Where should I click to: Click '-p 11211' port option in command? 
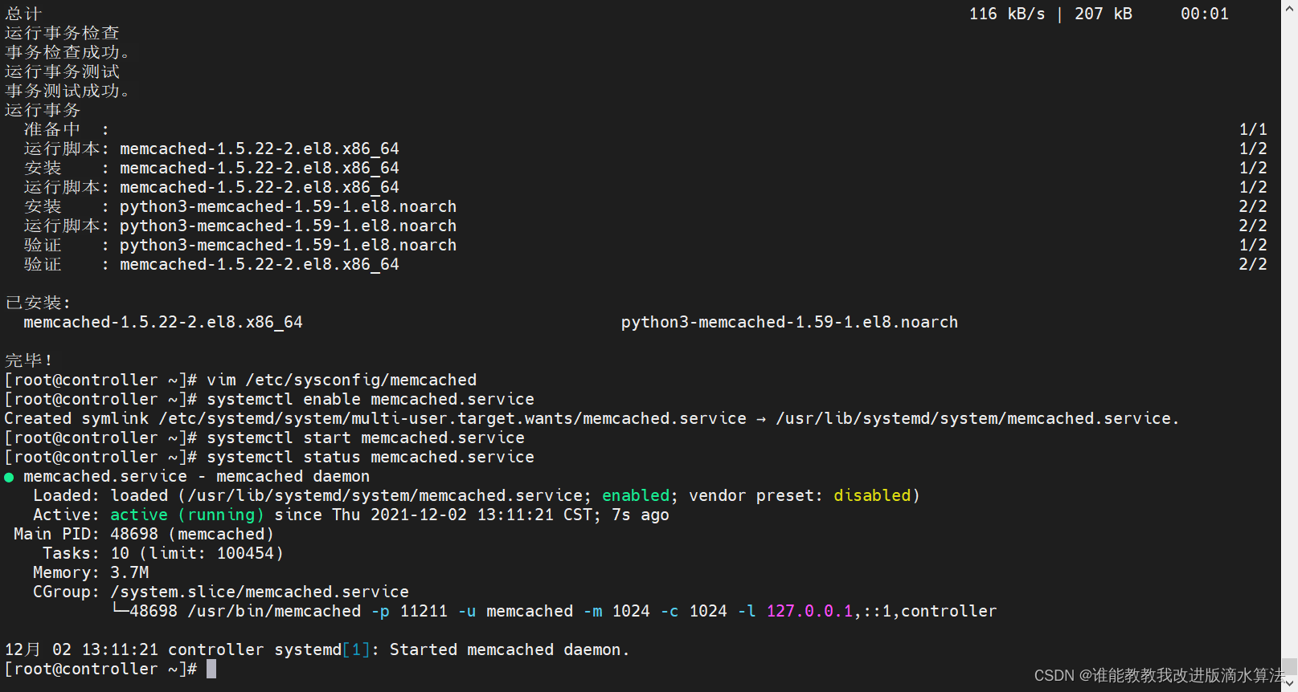point(409,611)
